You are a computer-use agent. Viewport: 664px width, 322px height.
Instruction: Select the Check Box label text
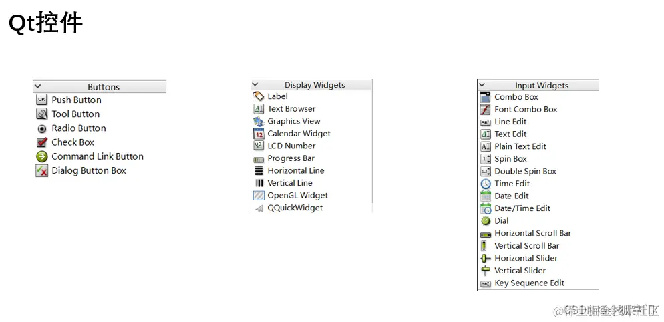pos(73,142)
